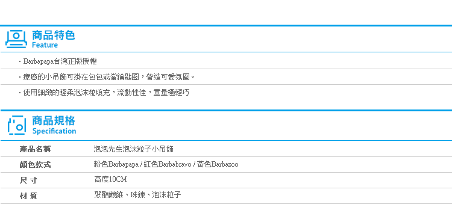Image resolution: width=452 pixels, height=219 pixels.
Task: Click the 材質 row label
Action: click(28, 196)
